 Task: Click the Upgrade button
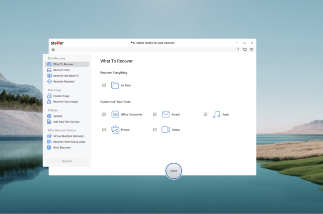(x=67, y=161)
